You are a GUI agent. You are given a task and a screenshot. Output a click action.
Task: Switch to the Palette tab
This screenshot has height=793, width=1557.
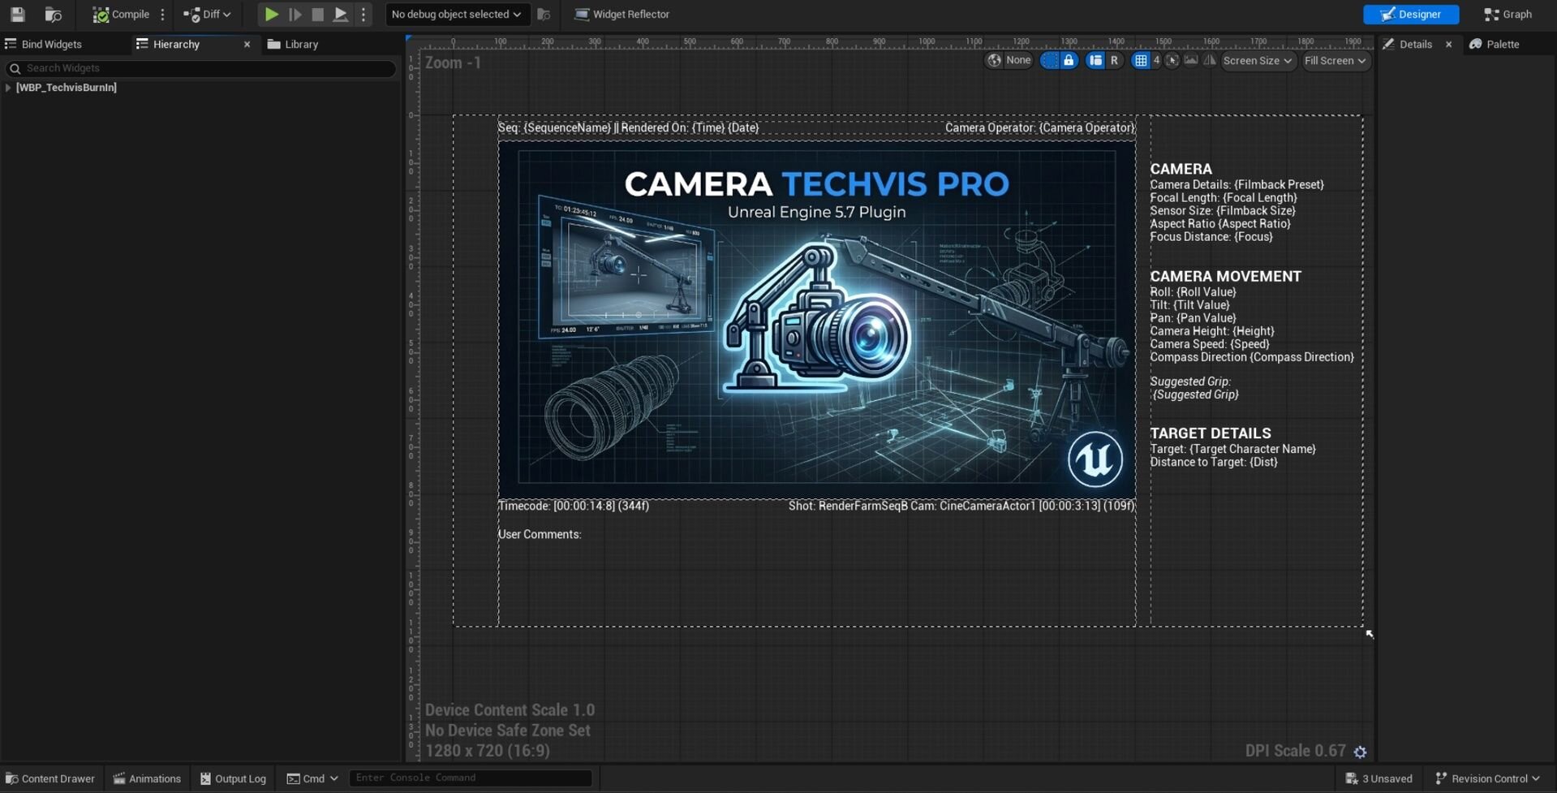tap(1495, 45)
